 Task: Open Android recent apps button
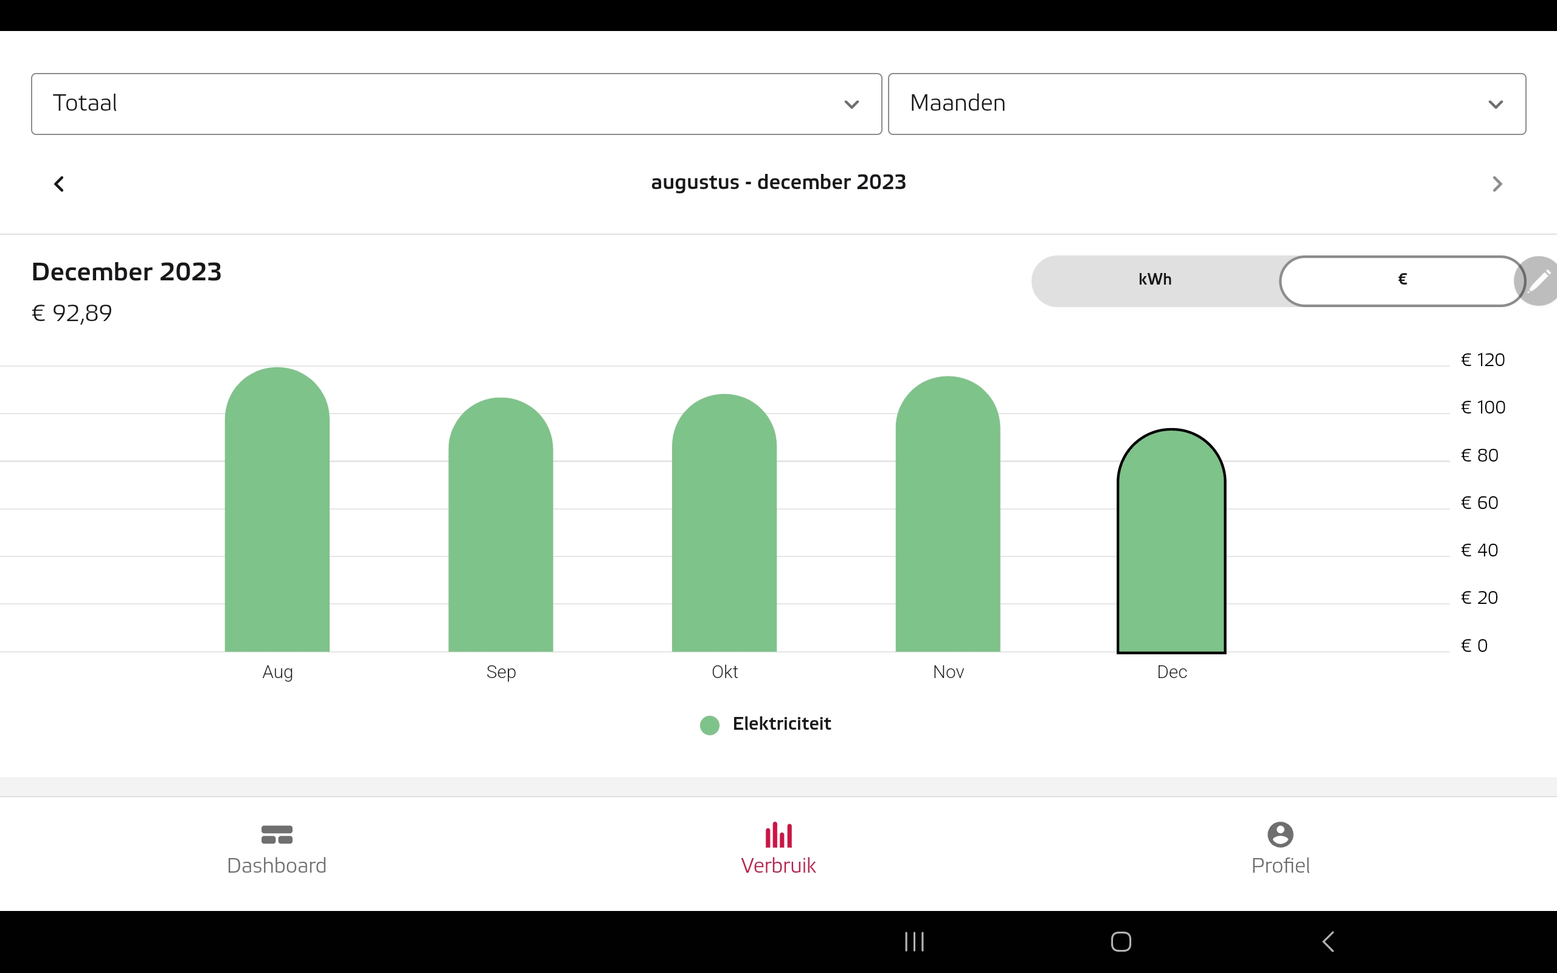tap(914, 941)
